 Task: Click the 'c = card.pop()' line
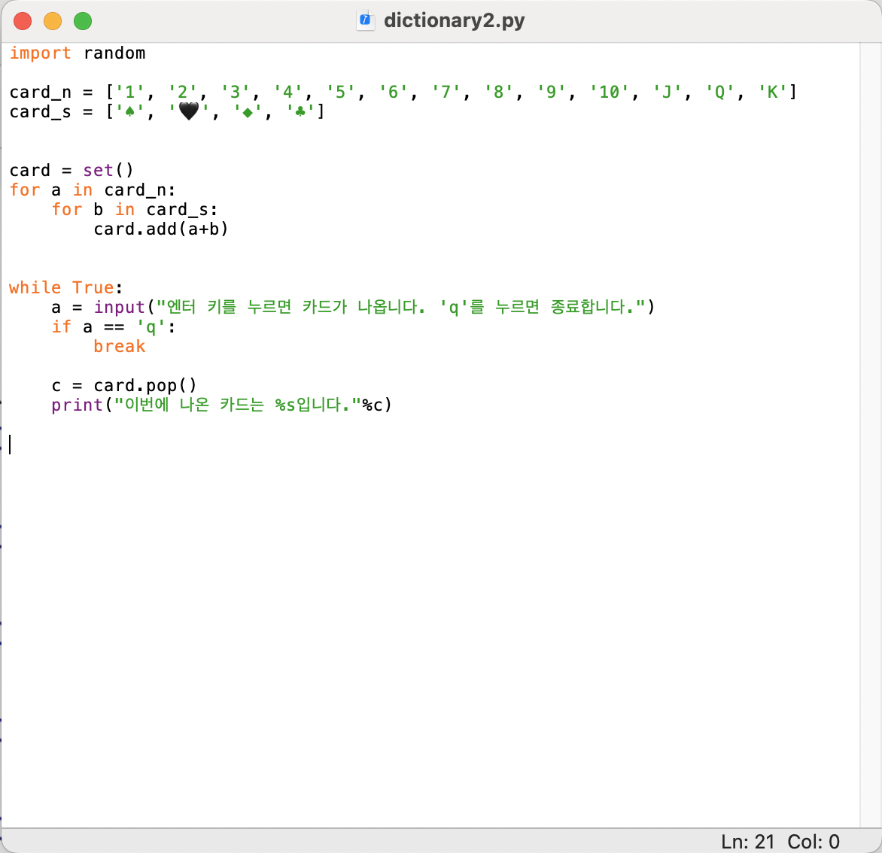[124, 386]
